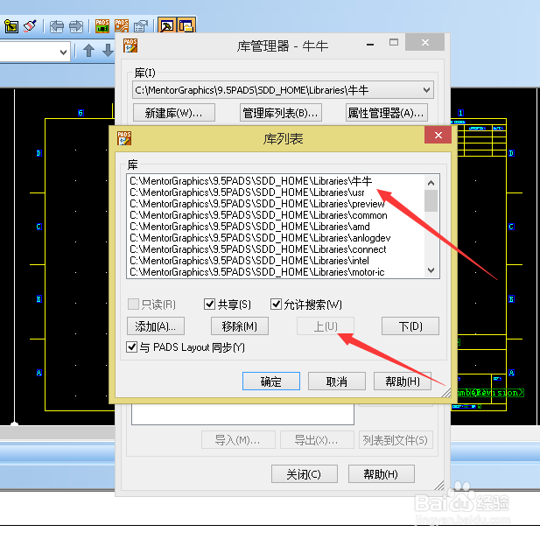This screenshot has width=540, height=539.
Task: Select the Libraries\牛牛 list entry
Action: click(x=276, y=181)
